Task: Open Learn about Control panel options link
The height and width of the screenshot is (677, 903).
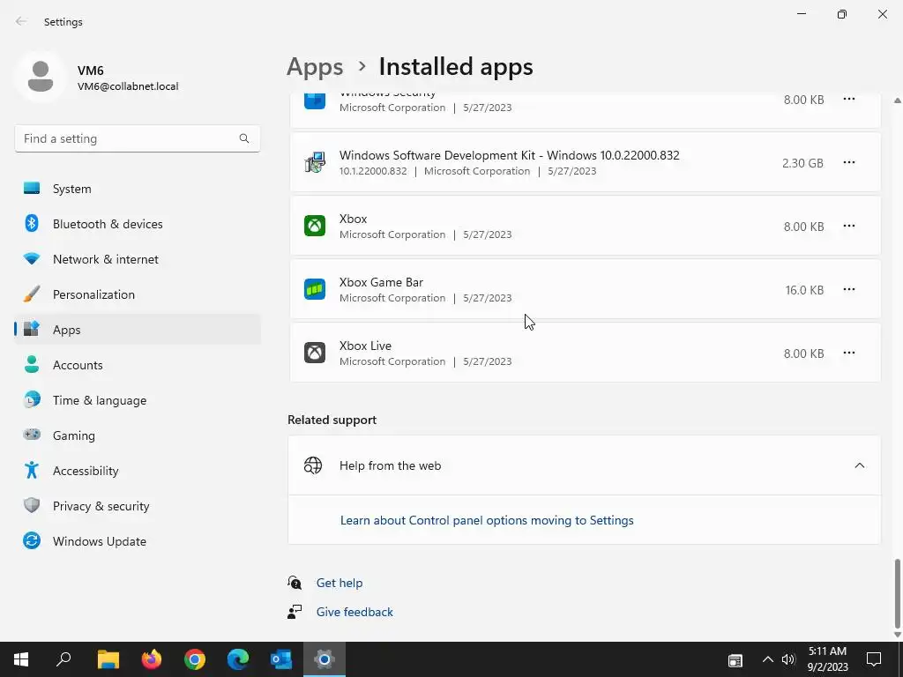Action: [x=487, y=520]
